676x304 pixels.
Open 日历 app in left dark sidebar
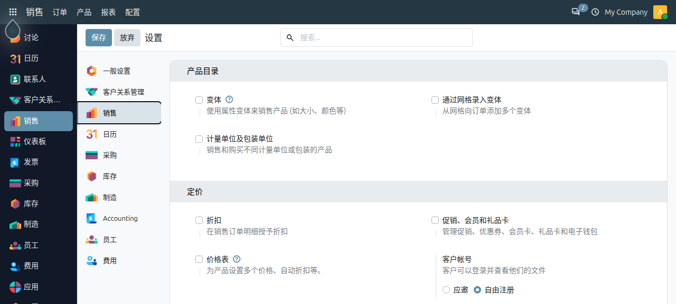(39, 58)
